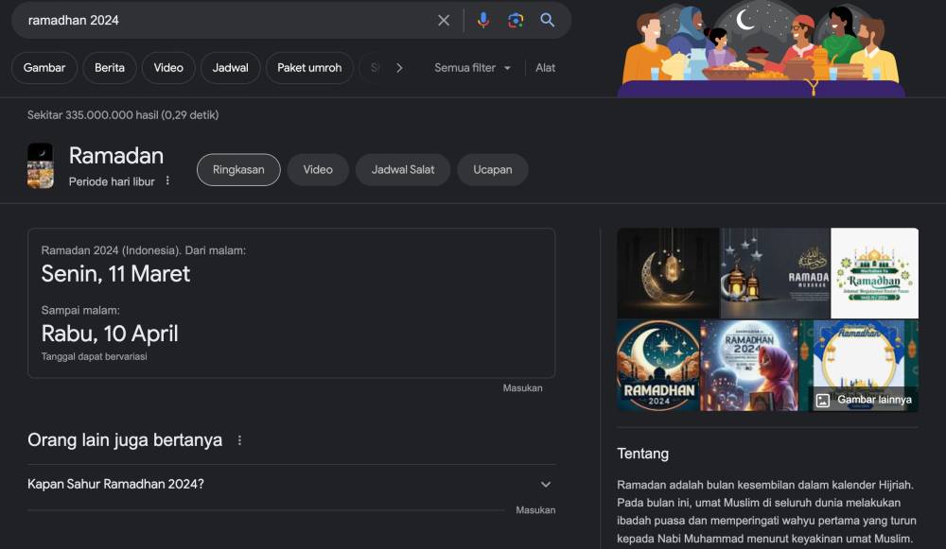Click the Ramadan doodle illustration banner
946x549 pixels.
761,49
